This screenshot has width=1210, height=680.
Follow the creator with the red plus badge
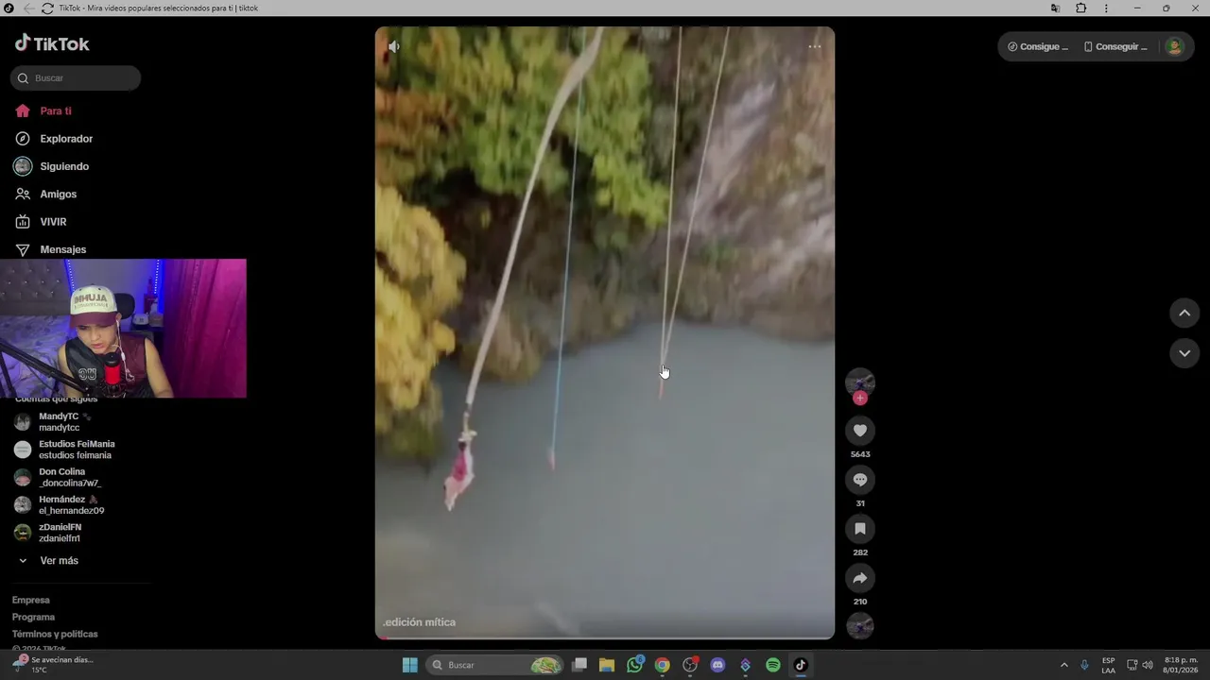coord(860,399)
